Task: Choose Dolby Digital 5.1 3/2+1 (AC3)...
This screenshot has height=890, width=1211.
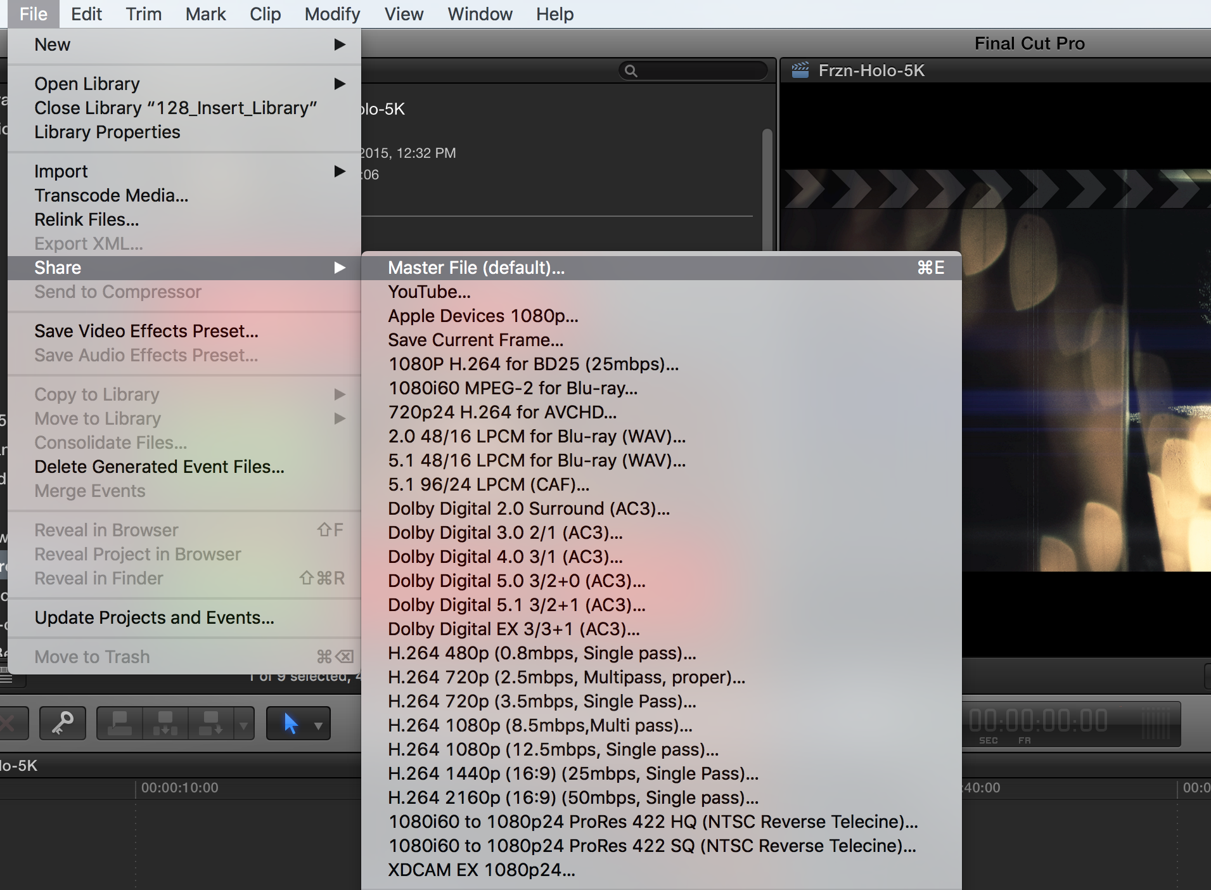Action: coord(662,605)
